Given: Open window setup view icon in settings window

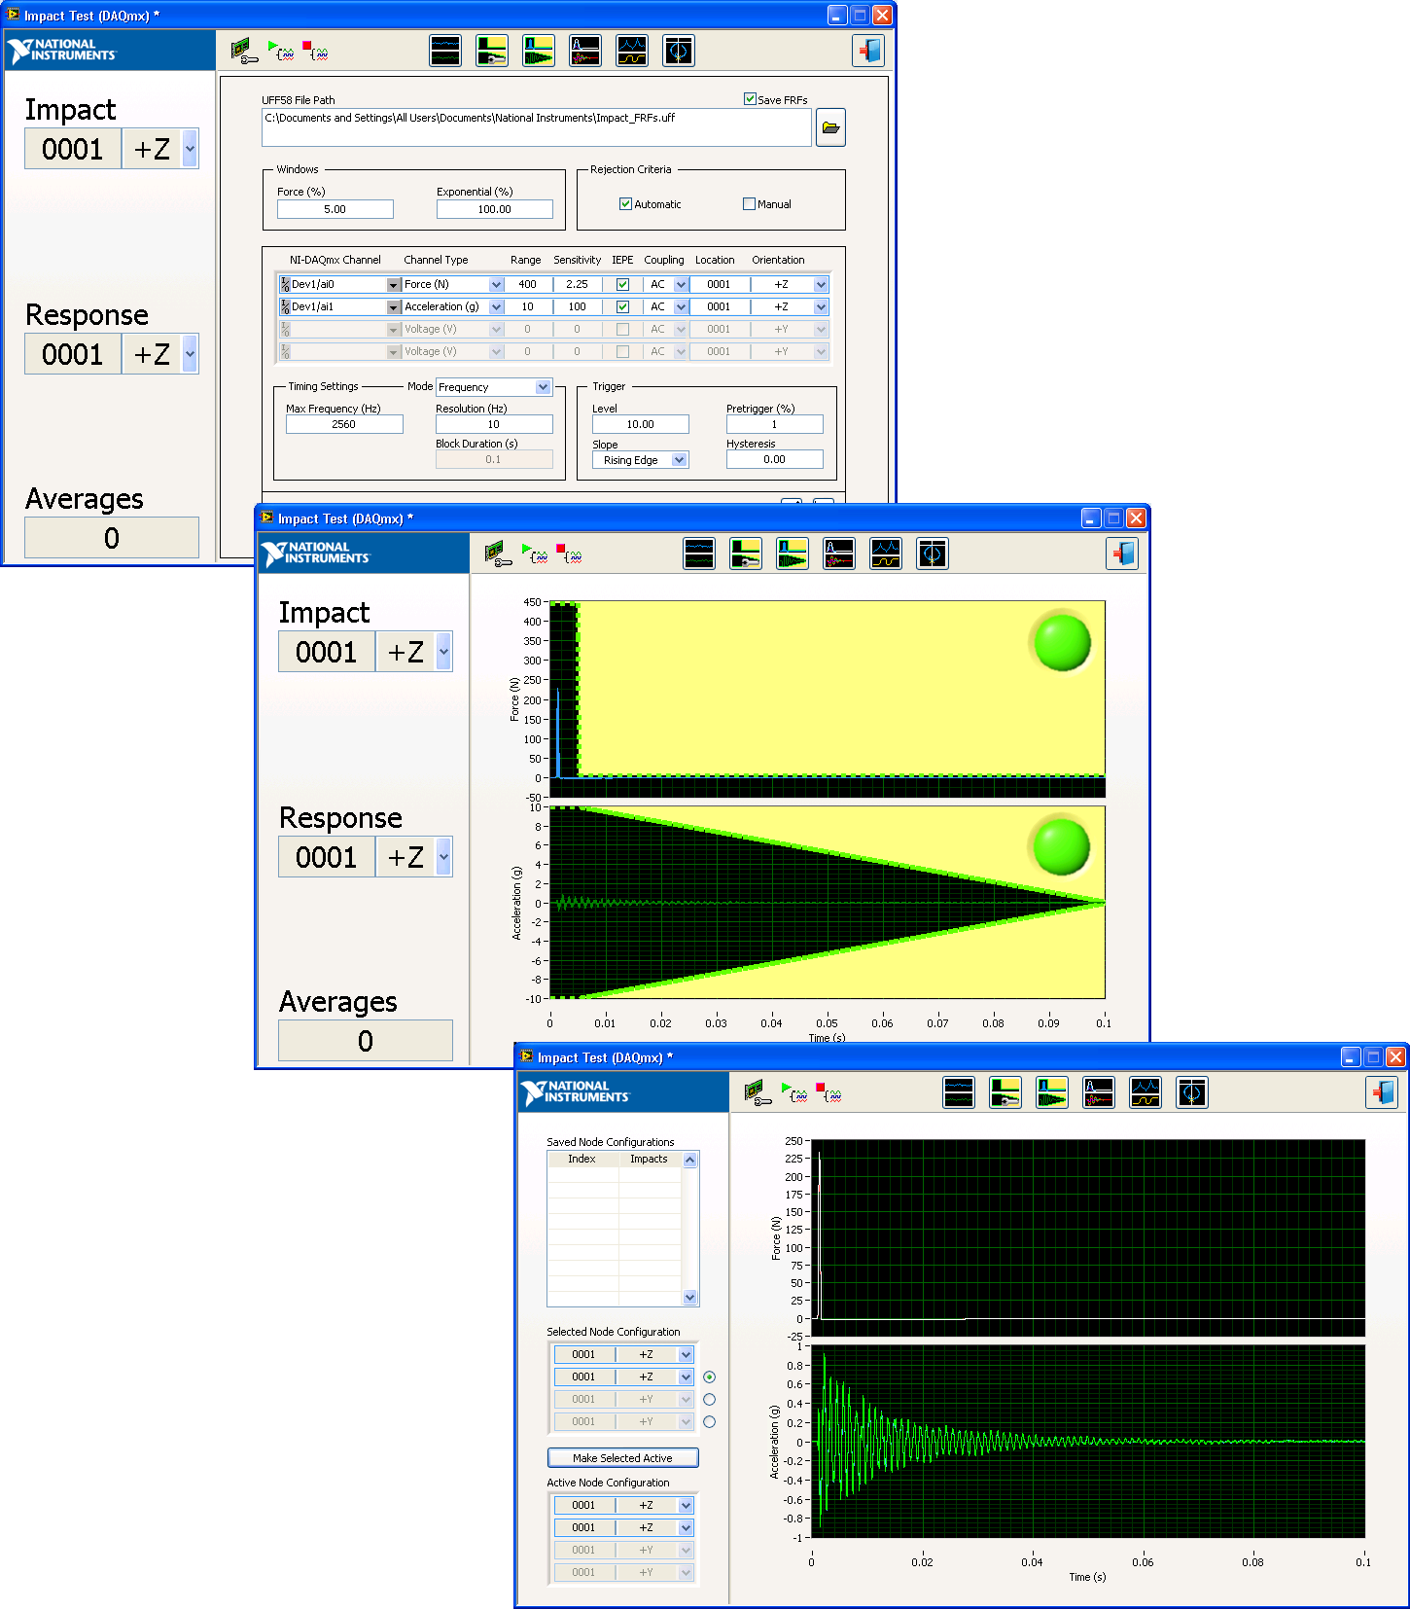Looking at the screenshot, I should click(492, 51).
